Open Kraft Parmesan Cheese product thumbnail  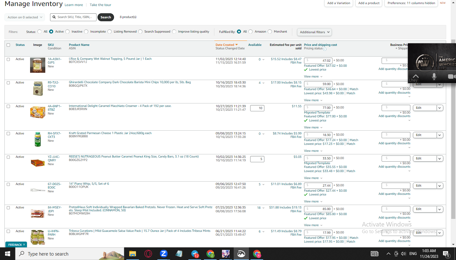(x=38, y=139)
